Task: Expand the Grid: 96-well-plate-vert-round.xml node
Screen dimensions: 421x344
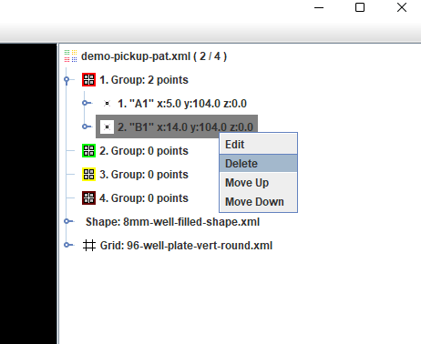Action: (67, 245)
